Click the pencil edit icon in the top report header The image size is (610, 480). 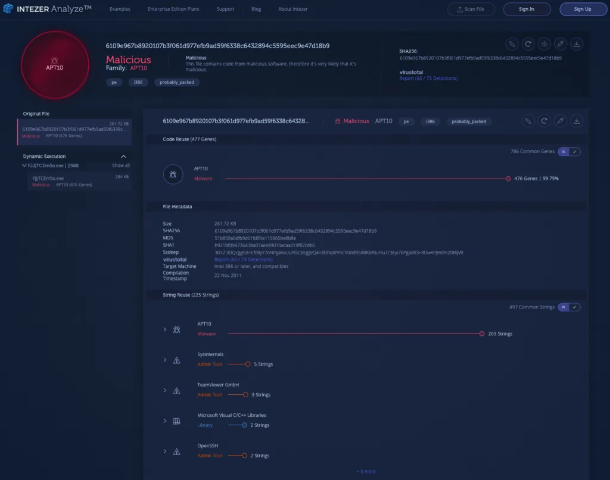tap(512, 44)
